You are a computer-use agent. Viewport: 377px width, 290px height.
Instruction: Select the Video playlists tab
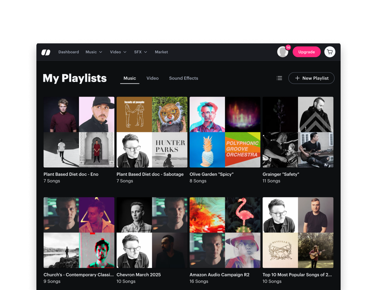click(x=152, y=78)
